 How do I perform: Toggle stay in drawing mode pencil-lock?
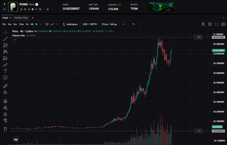(x=5, y=108)
